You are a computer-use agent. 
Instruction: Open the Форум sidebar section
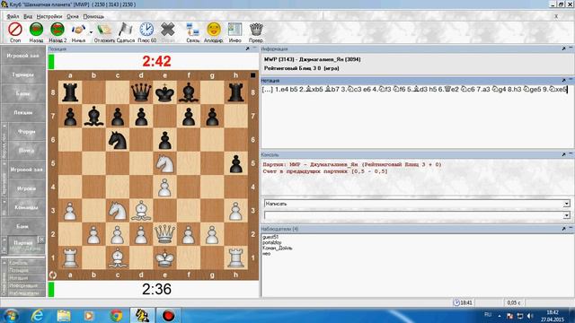click(x=26, y=132)
